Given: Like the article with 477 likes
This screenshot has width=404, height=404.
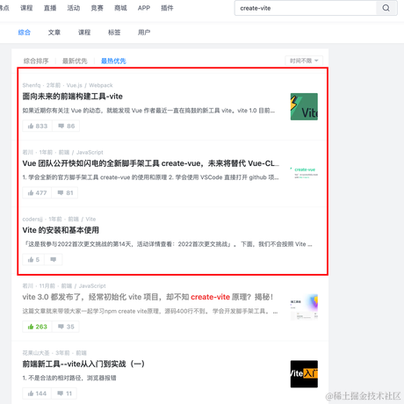Looking at the screenshot, I should pos(37,192).
